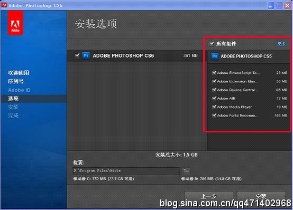Click drive C: 752 MB space text
Viewport: 293px width, 210px height.
click(104, 179)
